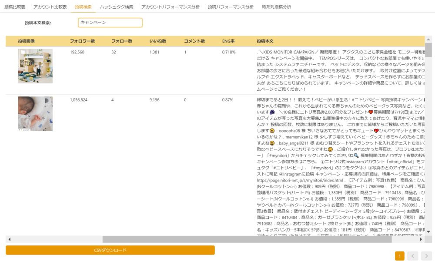Select likes value 9,196
Screen dimensions: 435x261
coord(154,100)
